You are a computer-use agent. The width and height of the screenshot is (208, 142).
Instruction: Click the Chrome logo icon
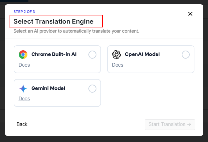pyautogui.click(x=23, y=54)
